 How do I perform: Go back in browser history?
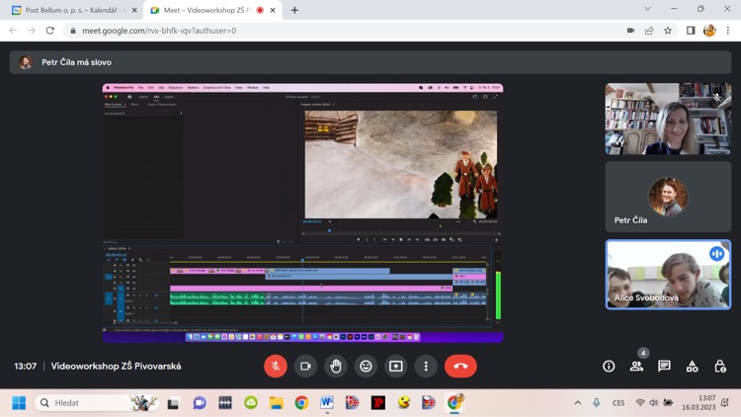point(13,31)
